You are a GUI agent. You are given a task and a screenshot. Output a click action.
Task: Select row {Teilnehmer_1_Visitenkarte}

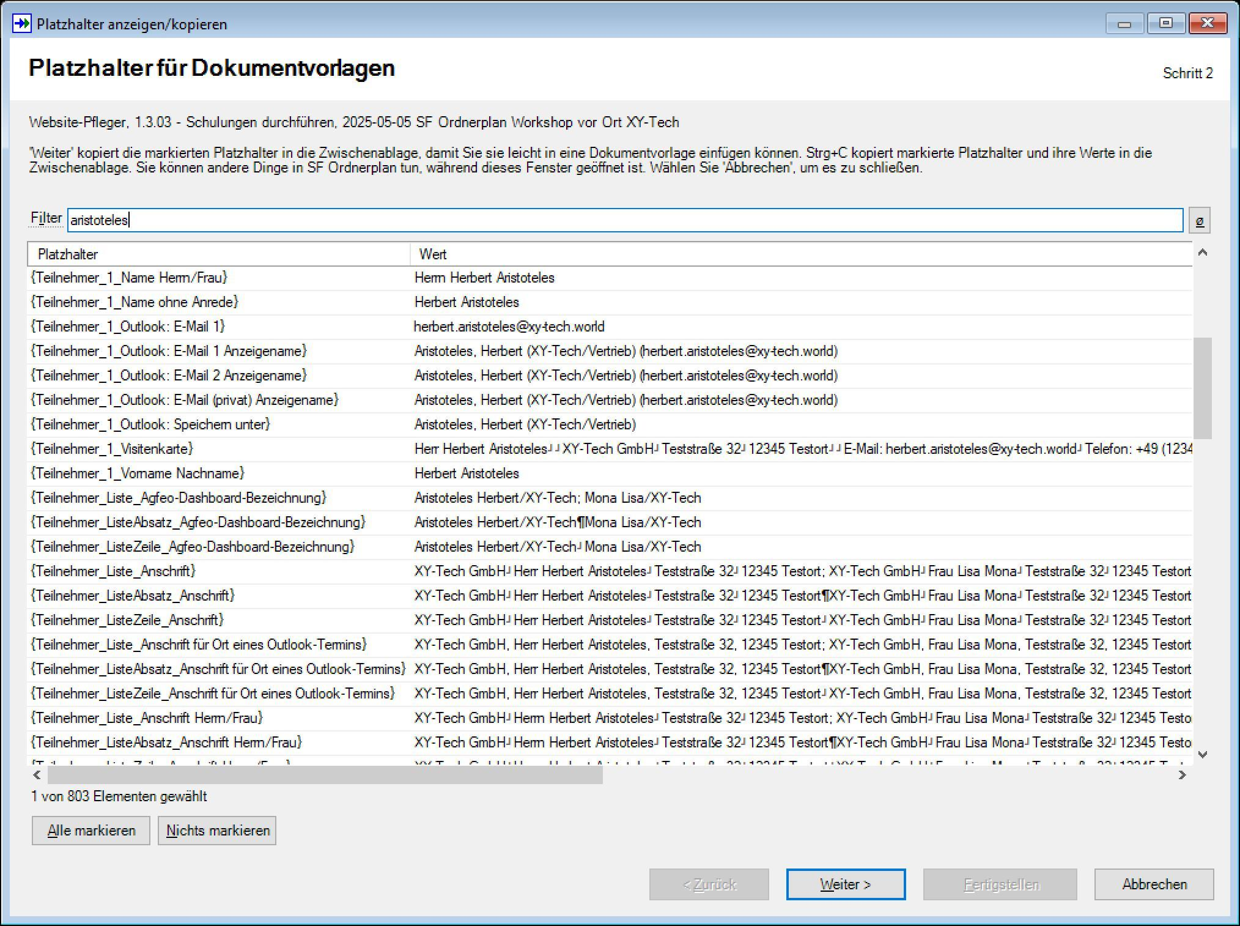[610, 449]
